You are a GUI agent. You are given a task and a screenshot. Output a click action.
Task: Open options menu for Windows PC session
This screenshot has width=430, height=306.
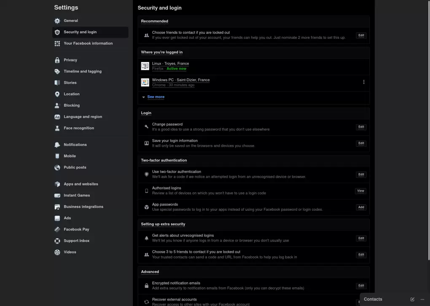tap(364, 82)
